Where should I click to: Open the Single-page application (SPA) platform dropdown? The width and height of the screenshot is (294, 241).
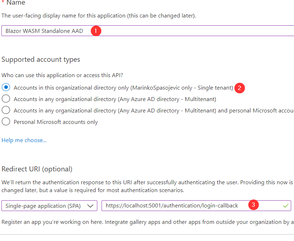[x=49, y=206]
